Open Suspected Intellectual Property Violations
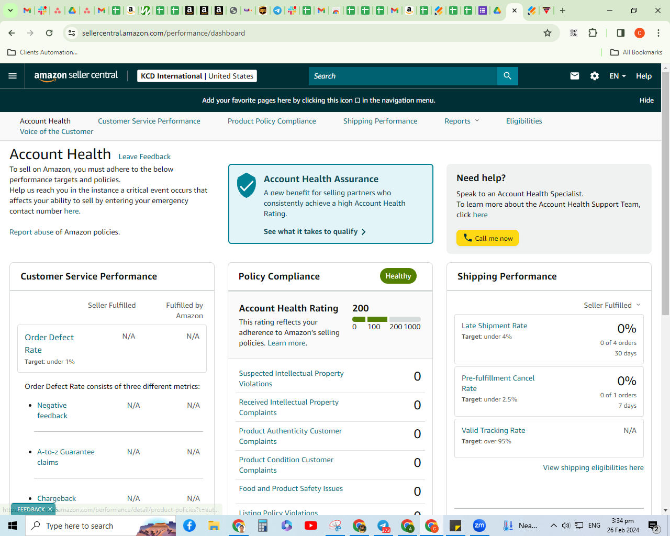 pos(291,378)
